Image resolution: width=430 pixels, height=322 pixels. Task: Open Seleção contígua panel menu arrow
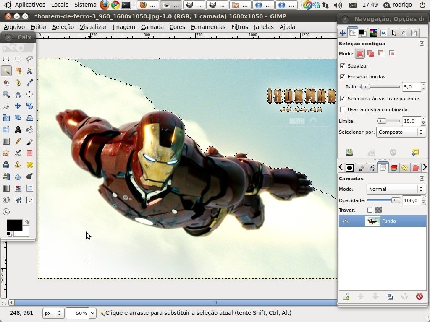pos(422,44)
